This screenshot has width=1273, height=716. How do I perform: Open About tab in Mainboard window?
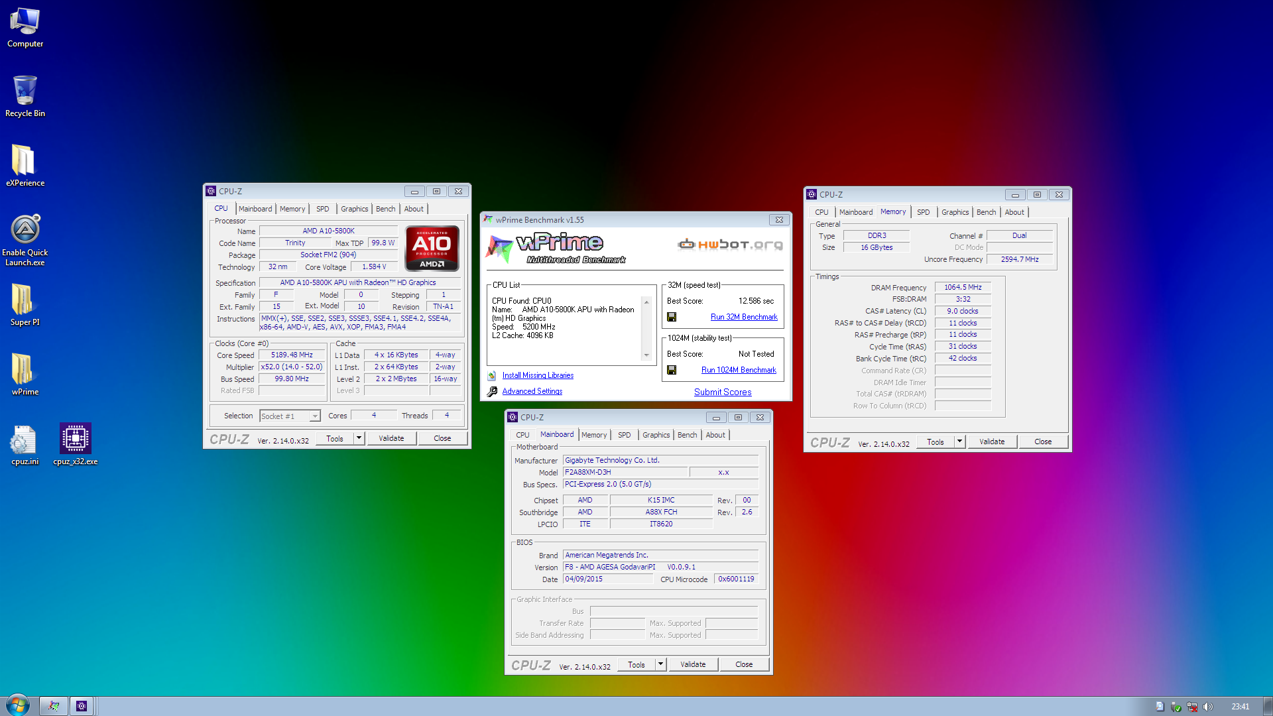[715, 435]
